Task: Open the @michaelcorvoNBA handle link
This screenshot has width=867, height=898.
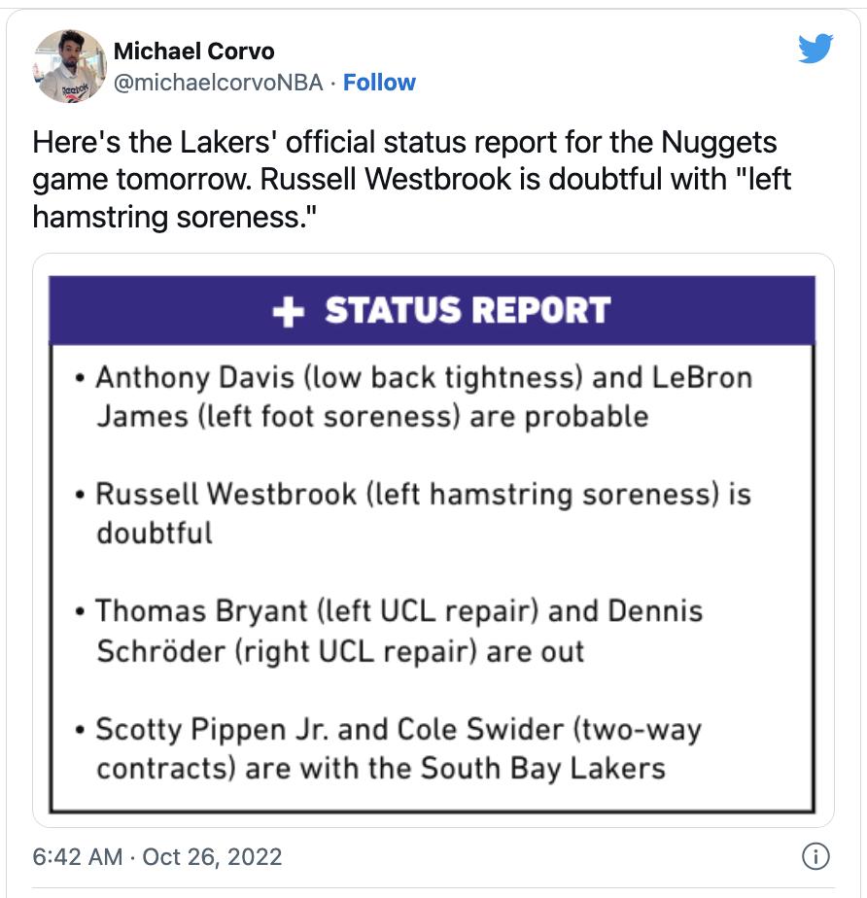Action: point(218,83)
